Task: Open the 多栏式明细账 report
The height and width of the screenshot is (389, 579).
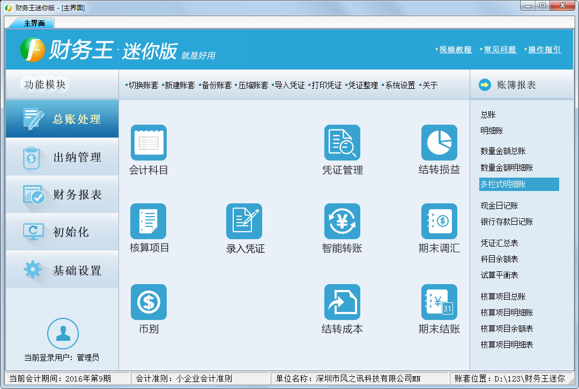Action: (x=503, y=184)
